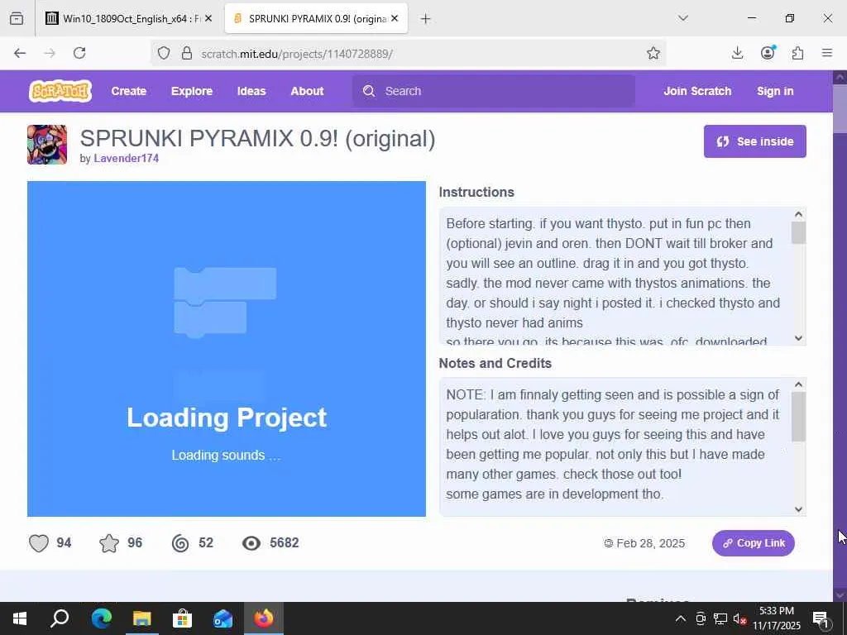Click the Instructions scroll down arrow
Image resolution: width=847 pixels, height=635 pixels.
798,338
